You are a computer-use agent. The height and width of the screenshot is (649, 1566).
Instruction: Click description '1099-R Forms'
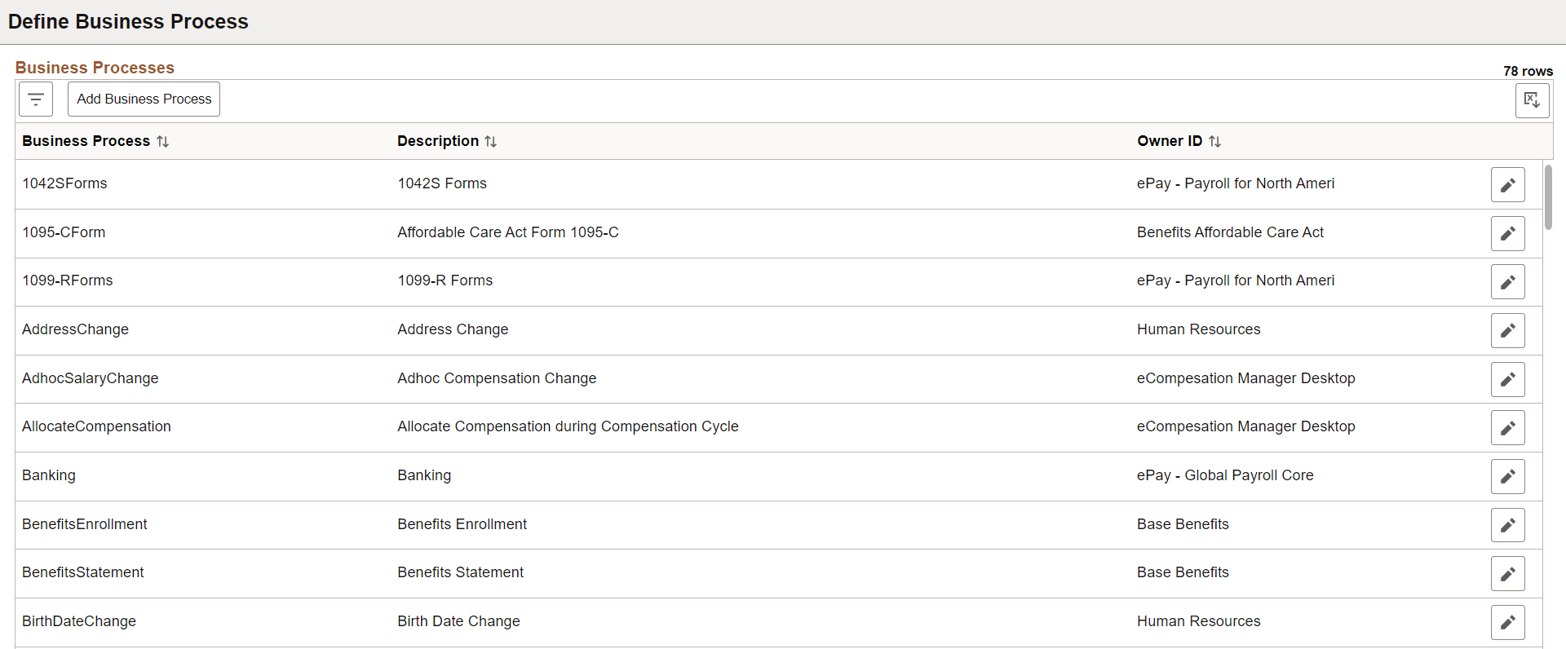(x=445, y=280)
